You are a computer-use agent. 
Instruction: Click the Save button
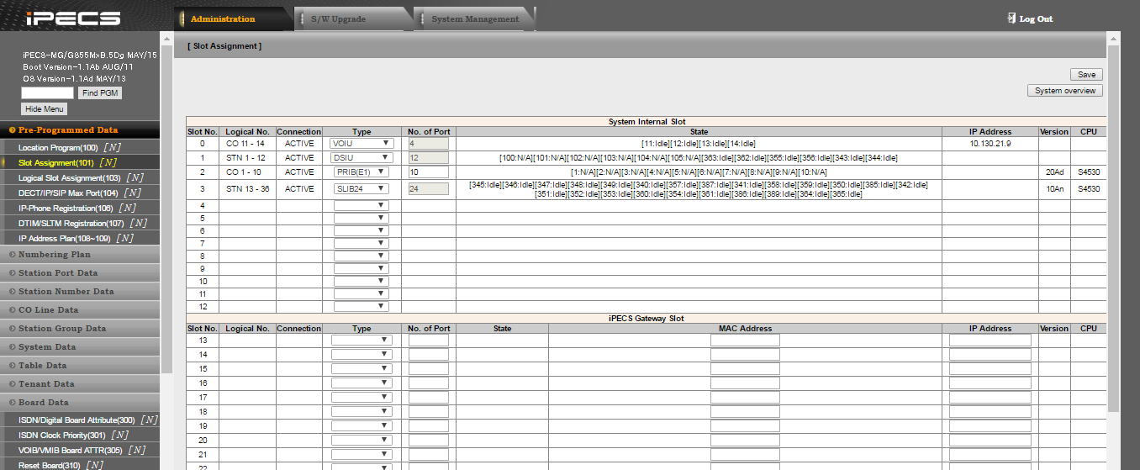tap(1086, 74)
